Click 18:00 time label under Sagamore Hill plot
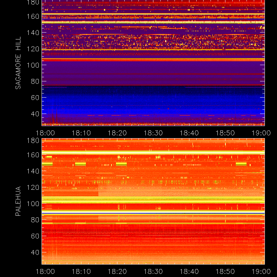This screenshot has width=277, height=277. point(45,133)
